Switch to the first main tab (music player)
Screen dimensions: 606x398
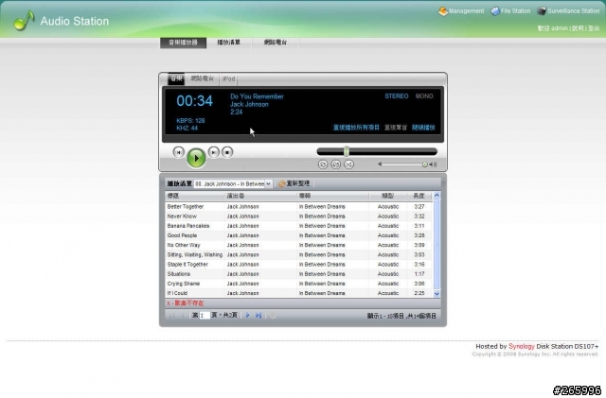[x=183, y=43]
